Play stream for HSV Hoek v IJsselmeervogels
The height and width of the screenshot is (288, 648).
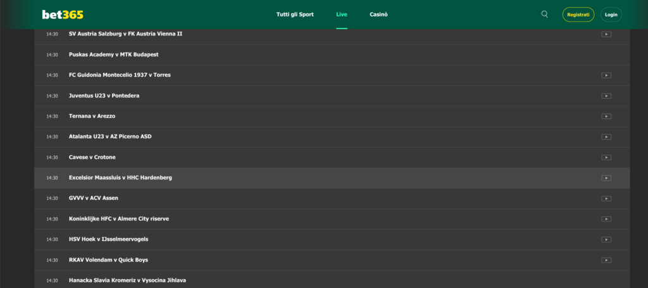tap(606, 239)
